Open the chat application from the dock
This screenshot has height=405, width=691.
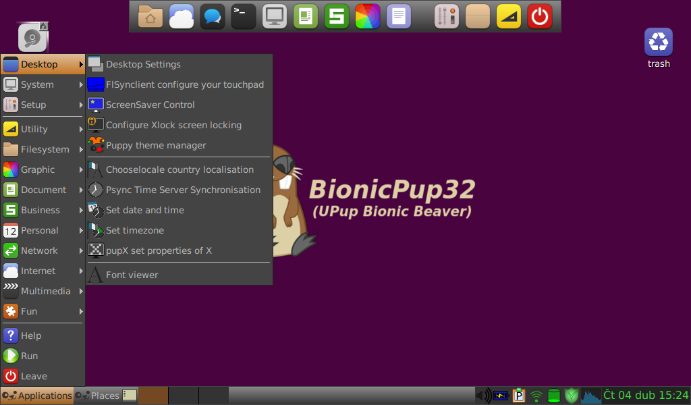(212, 16)
